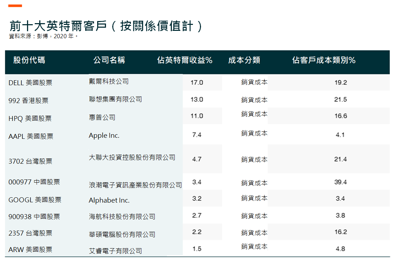Click the company name Alphabet Inc.
This screenshot has width=395, height=265.
[x=109, y=200]
